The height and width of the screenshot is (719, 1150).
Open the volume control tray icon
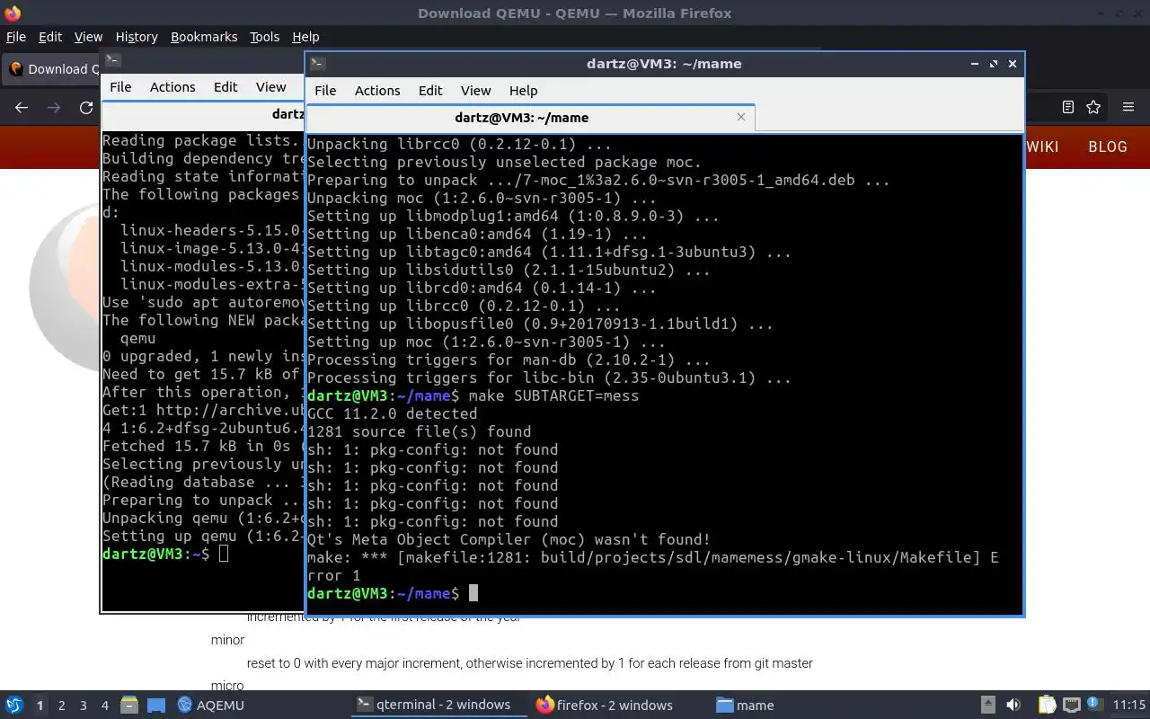1013,705
